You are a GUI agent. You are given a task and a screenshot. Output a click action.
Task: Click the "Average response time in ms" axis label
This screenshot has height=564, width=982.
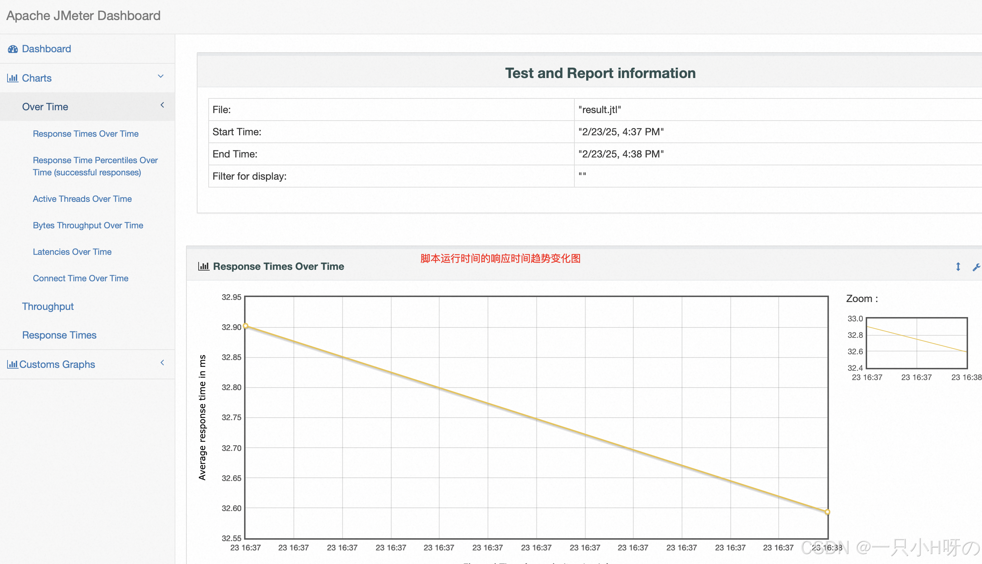pyautogui.click(x=202, y=418)
